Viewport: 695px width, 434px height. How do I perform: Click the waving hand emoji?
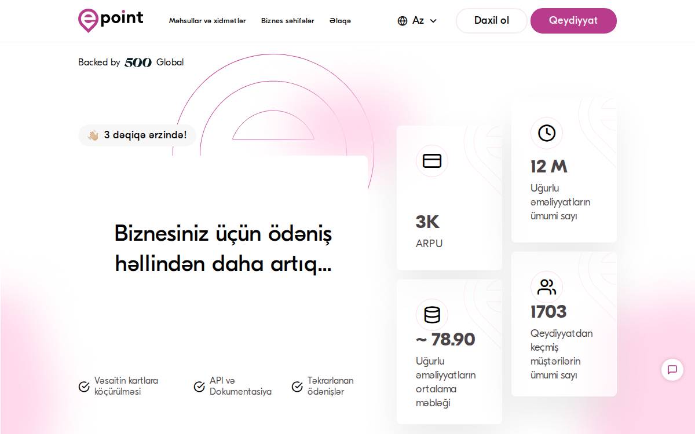[x=93, y=135]
